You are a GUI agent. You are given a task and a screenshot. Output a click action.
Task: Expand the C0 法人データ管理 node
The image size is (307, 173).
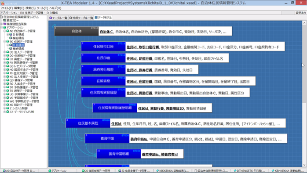[x=4, y=52]
